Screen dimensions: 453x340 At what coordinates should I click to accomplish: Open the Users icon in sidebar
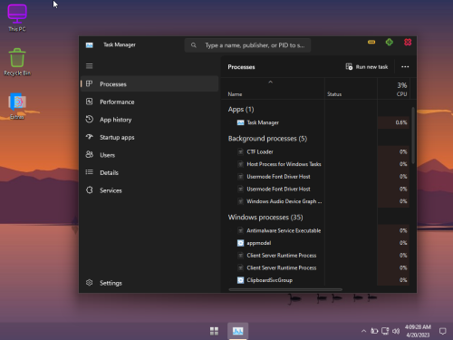point(89,154)
